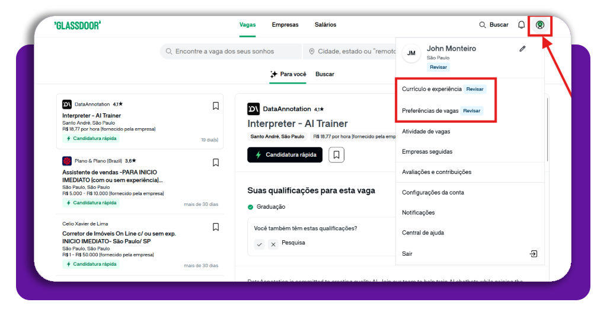Screen dimensions: 607x318
Task: Open Configurações da conta
Action: click(x=433, y=192)
